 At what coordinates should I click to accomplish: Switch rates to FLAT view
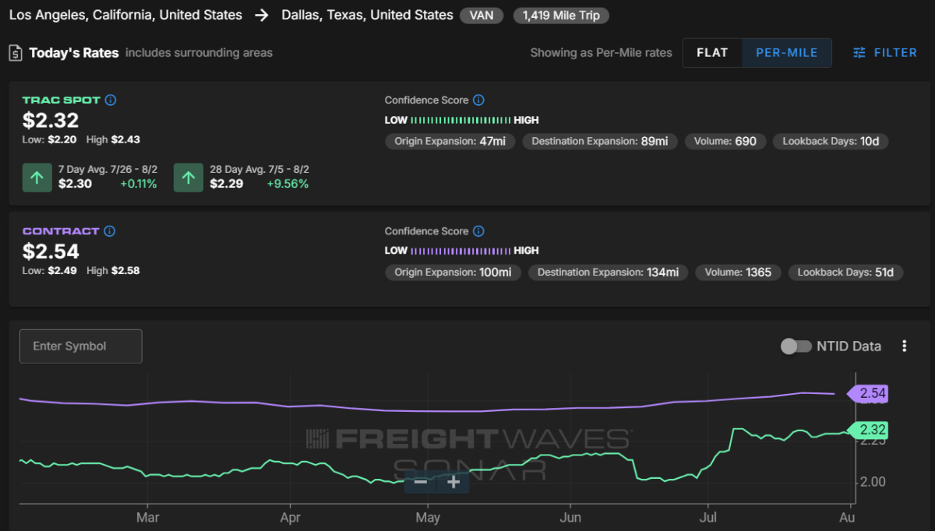(713, 53)
